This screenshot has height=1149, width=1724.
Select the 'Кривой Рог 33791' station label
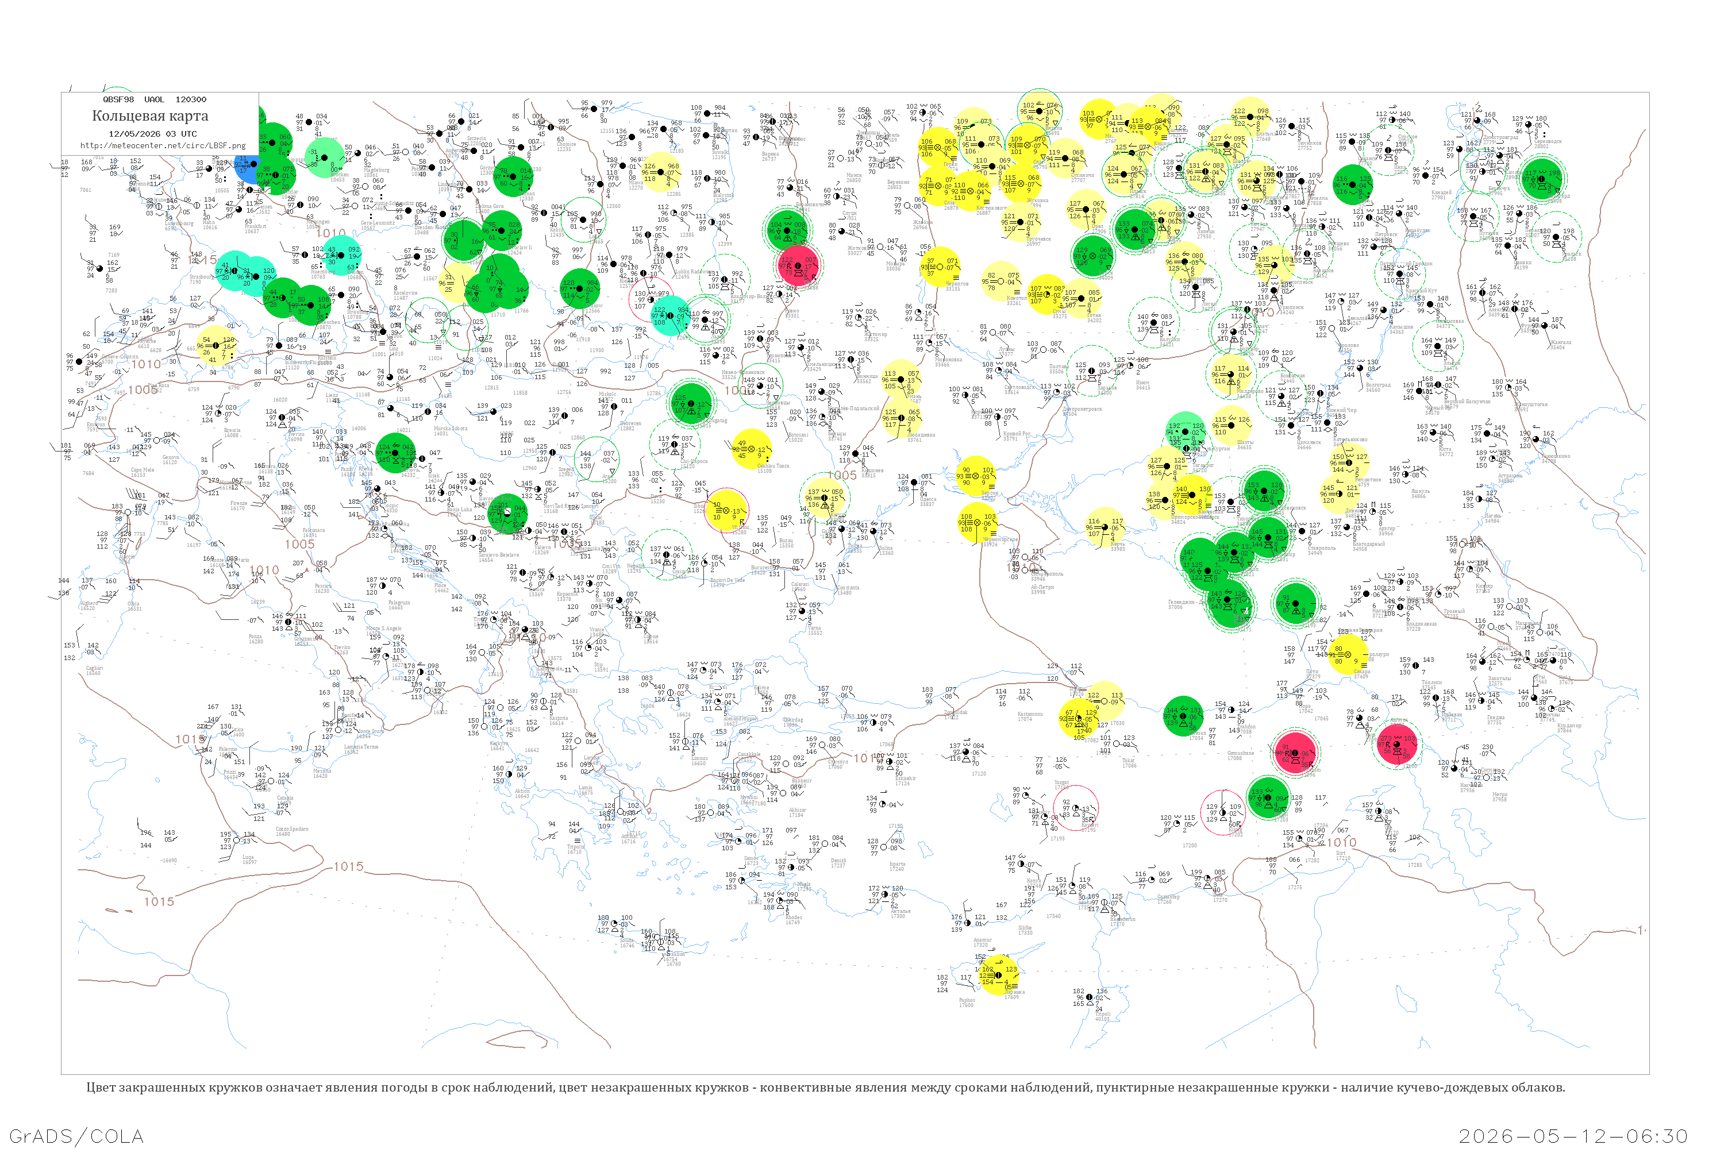(x=1016, y=436)
